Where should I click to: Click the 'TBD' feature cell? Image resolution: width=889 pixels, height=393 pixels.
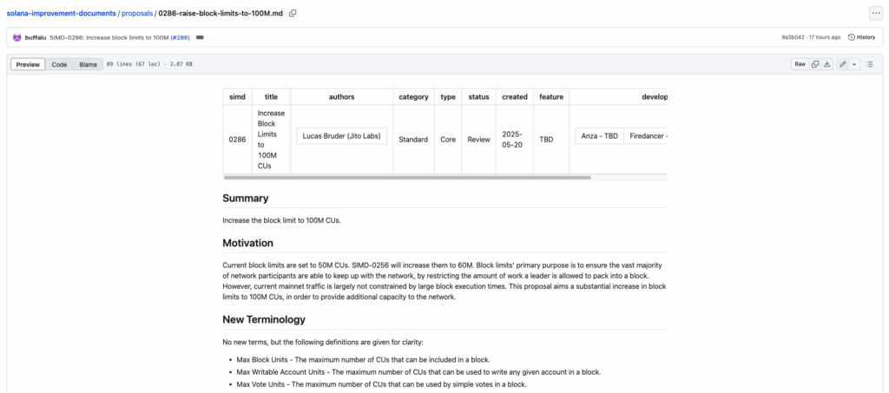[x=551, y=140]
